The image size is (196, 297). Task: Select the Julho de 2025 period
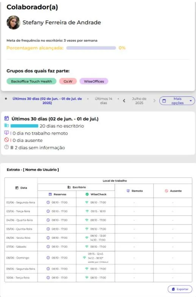[x=139, y=101]
